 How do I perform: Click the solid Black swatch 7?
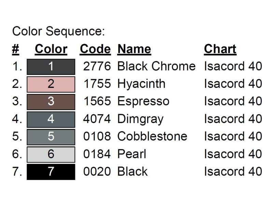(51, 172)
